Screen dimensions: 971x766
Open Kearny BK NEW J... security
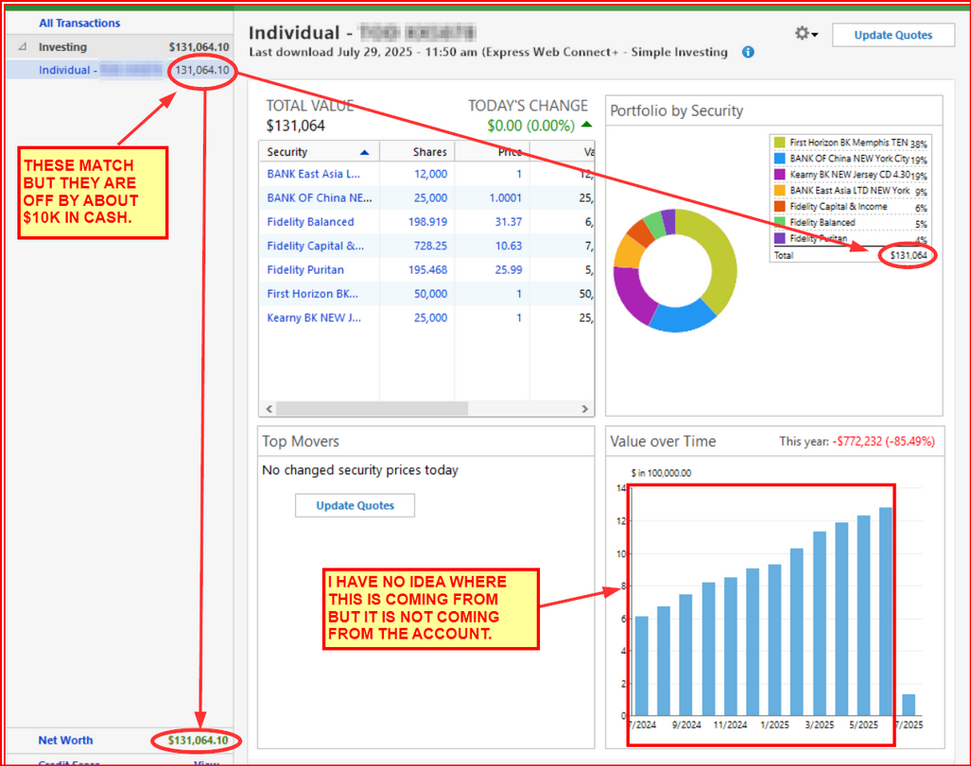click(314, 317)
